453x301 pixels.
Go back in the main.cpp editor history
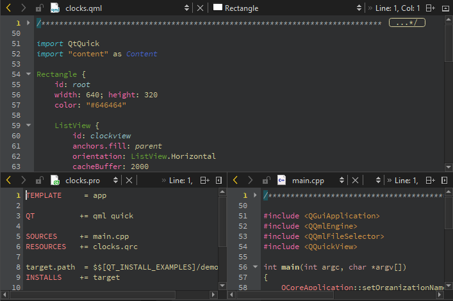pos(235,181)
